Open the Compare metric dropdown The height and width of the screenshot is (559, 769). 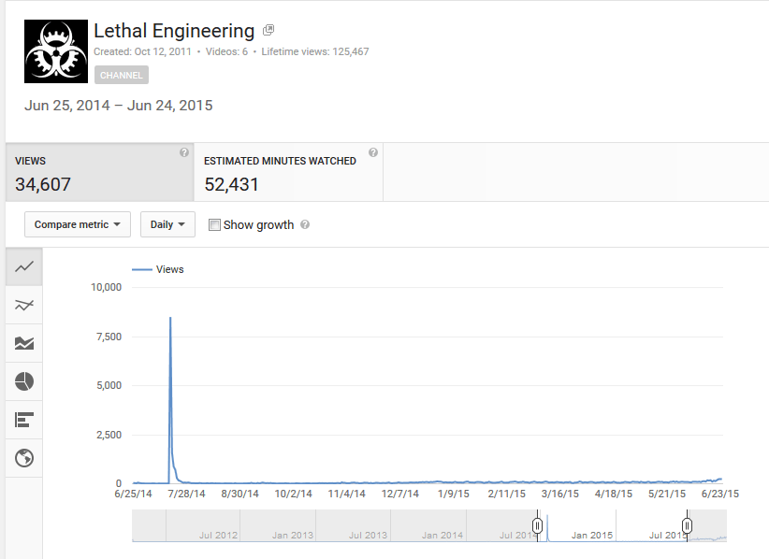click(77, 224)
